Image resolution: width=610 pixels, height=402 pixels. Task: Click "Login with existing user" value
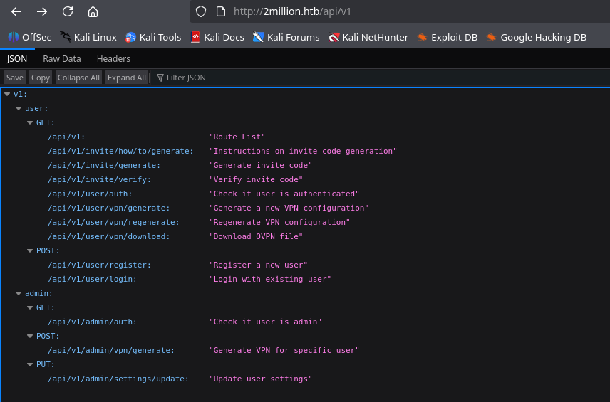tap(270, 279)
